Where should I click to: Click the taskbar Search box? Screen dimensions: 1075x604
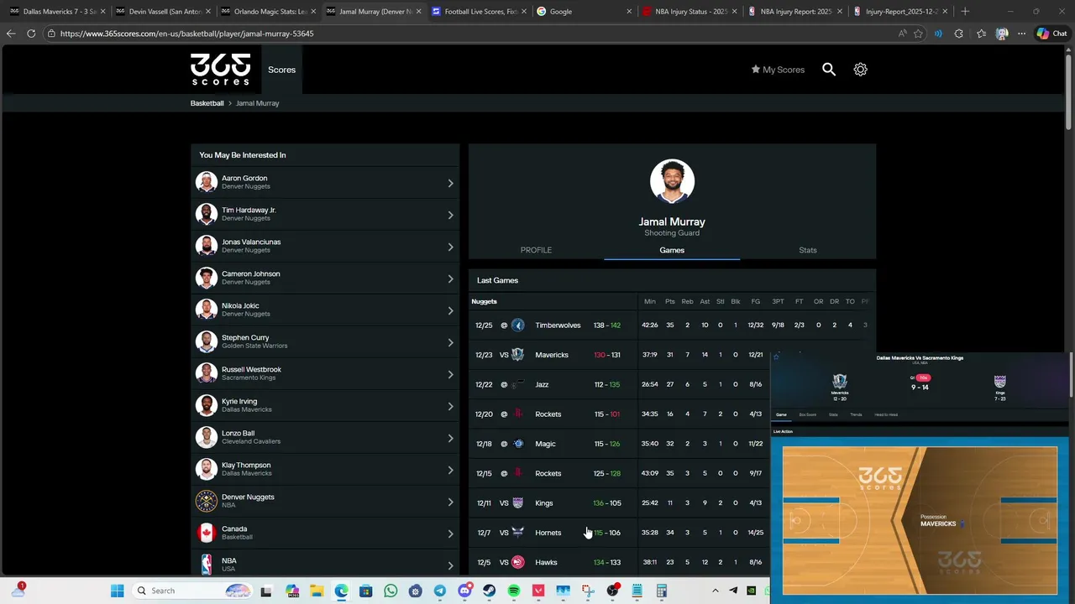tap(194, 591)
